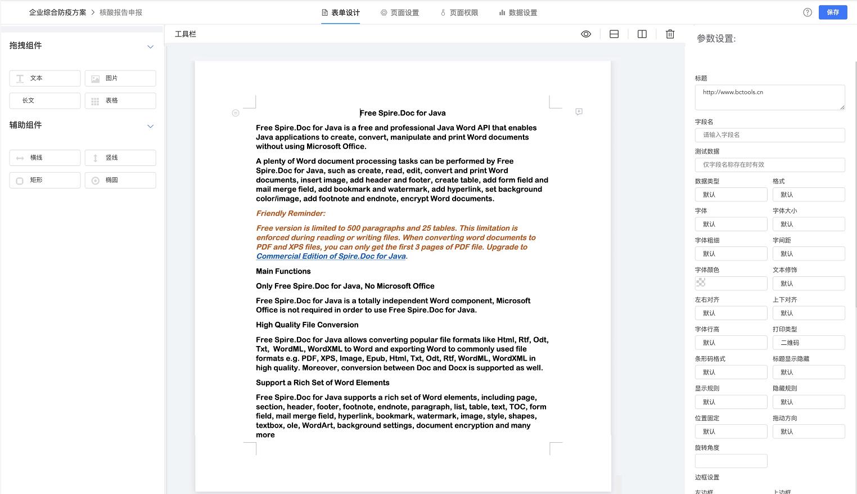Select the 横线 horizontal line component
Viewport: 857px width, 494px height.
coord(45,158)
